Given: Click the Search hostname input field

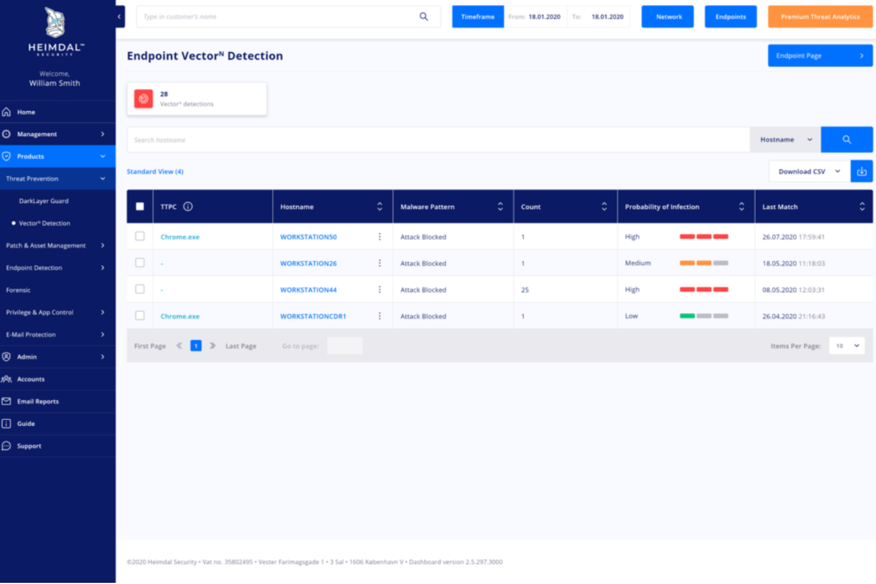Looking at the screenshot, I should (x=438, y=140).
